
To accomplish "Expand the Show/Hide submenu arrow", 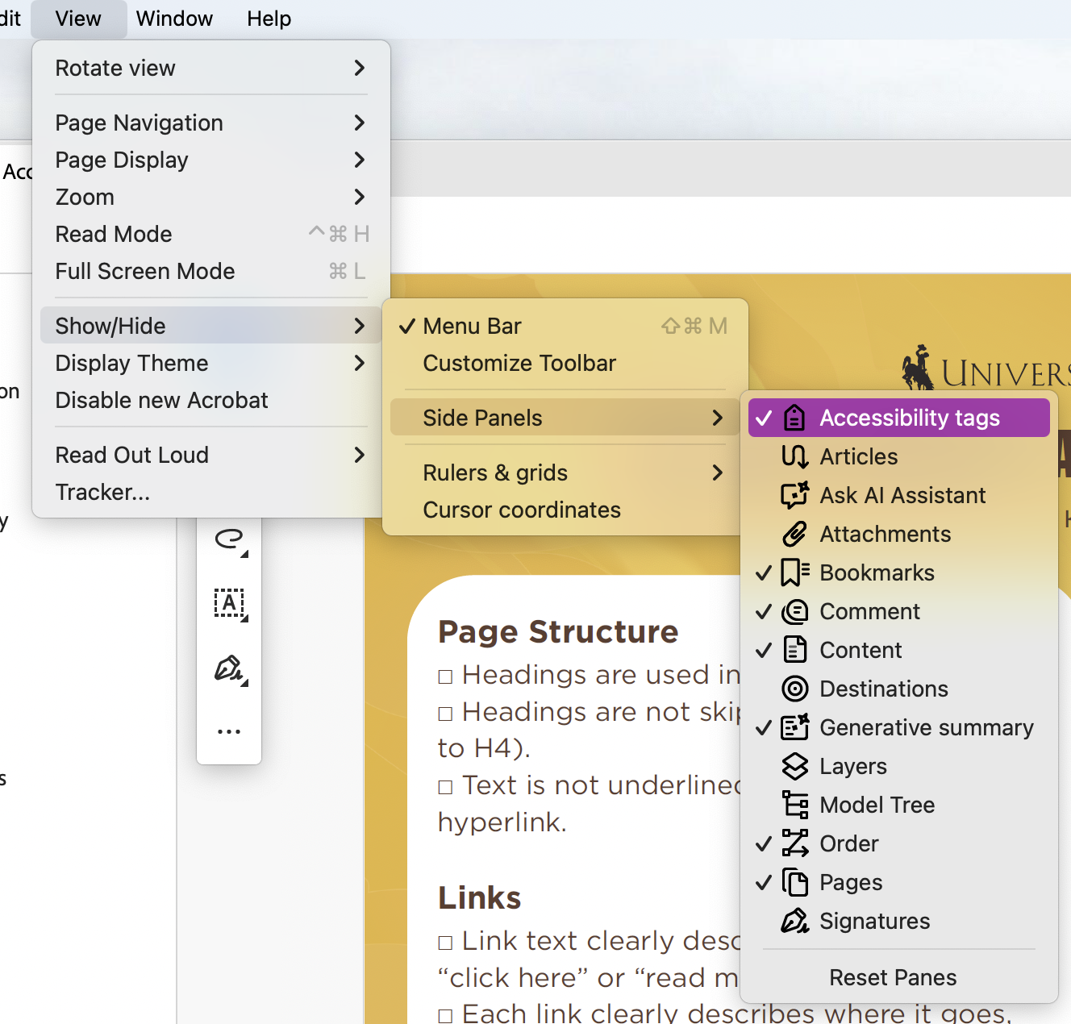I will (360, 326).
